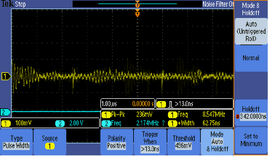Click the trigger marker in record overview bar
268x156 pixels.
pos(137,4)
